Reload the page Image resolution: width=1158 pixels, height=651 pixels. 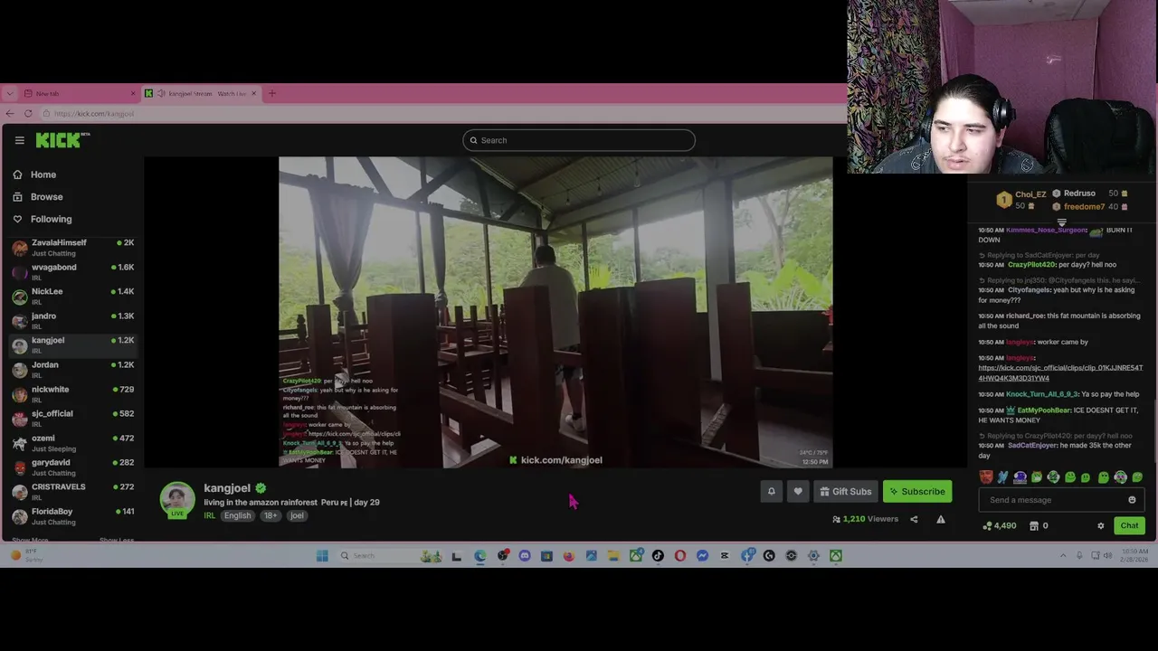pyautogui.click(x=28, y=113)
